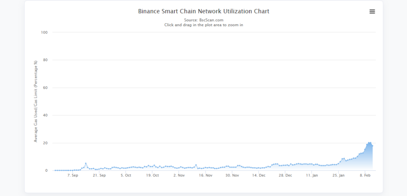Image resolution: width=407 pixels, height=196 pixels.
Task: Open the chart context menu hamburger icon
Action: tap(372, 11)
